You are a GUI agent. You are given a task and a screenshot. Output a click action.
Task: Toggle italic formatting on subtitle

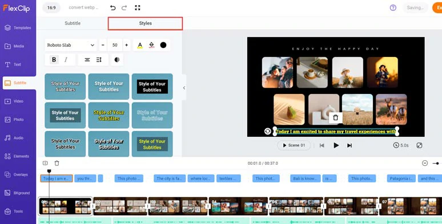(66, 60)
